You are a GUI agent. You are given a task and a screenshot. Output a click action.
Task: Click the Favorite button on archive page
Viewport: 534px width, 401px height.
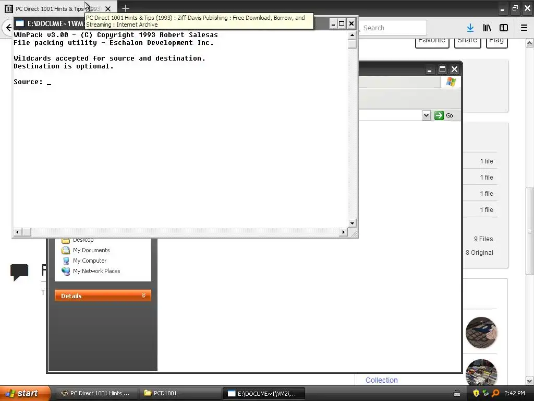[432, 42]
